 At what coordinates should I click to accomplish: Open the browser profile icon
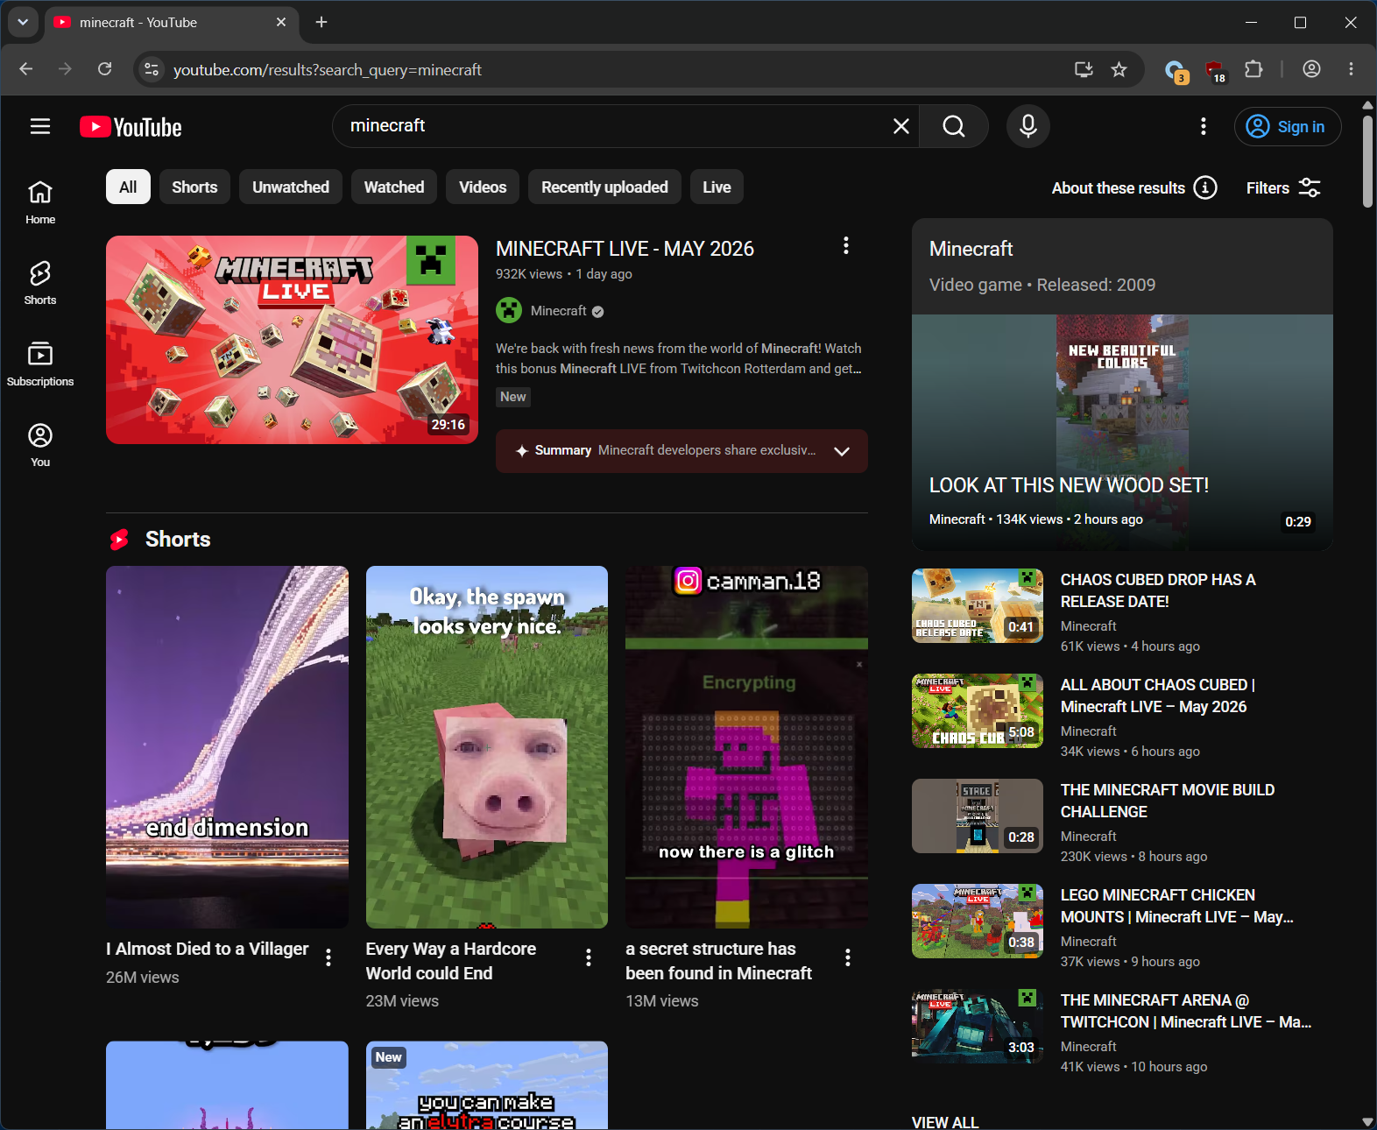click(1311, 69)
